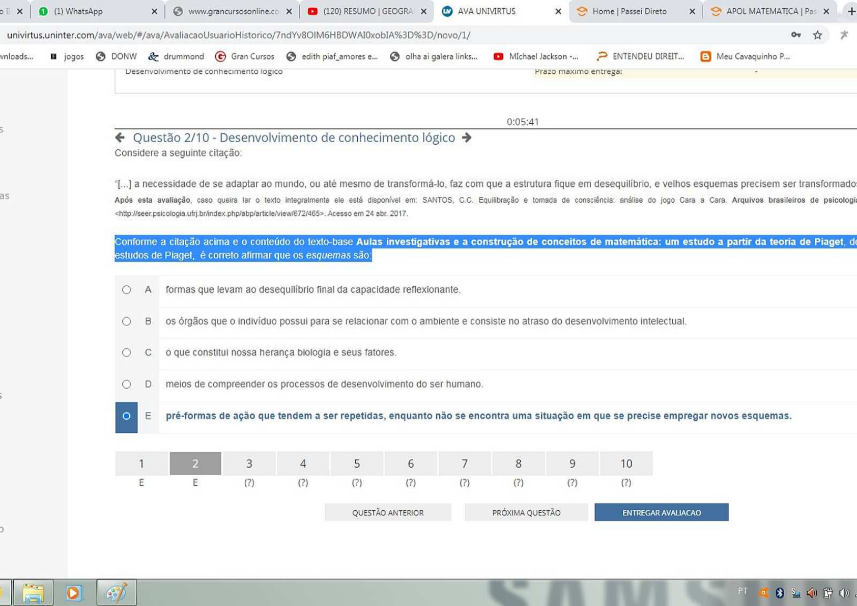This screenshot has width=857, height=606.
Task: Close the Home Passei Direto tab
Action: (692, 11)
